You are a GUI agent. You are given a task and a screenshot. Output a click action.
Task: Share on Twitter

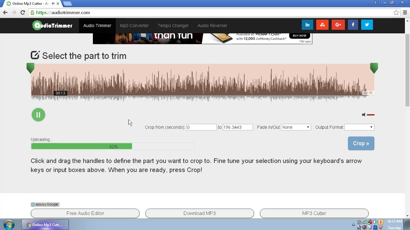click(x=367, y=25)
